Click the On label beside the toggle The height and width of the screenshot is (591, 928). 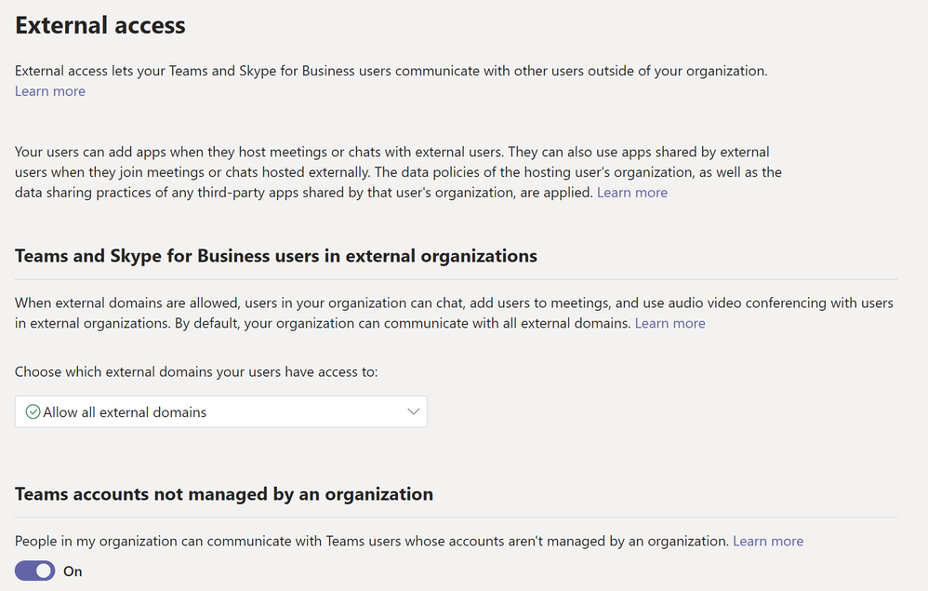73,571
